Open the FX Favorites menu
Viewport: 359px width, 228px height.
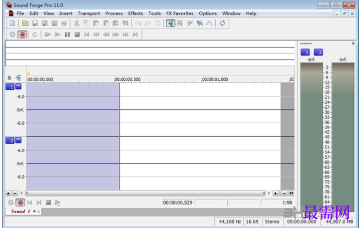pos(180,13)
